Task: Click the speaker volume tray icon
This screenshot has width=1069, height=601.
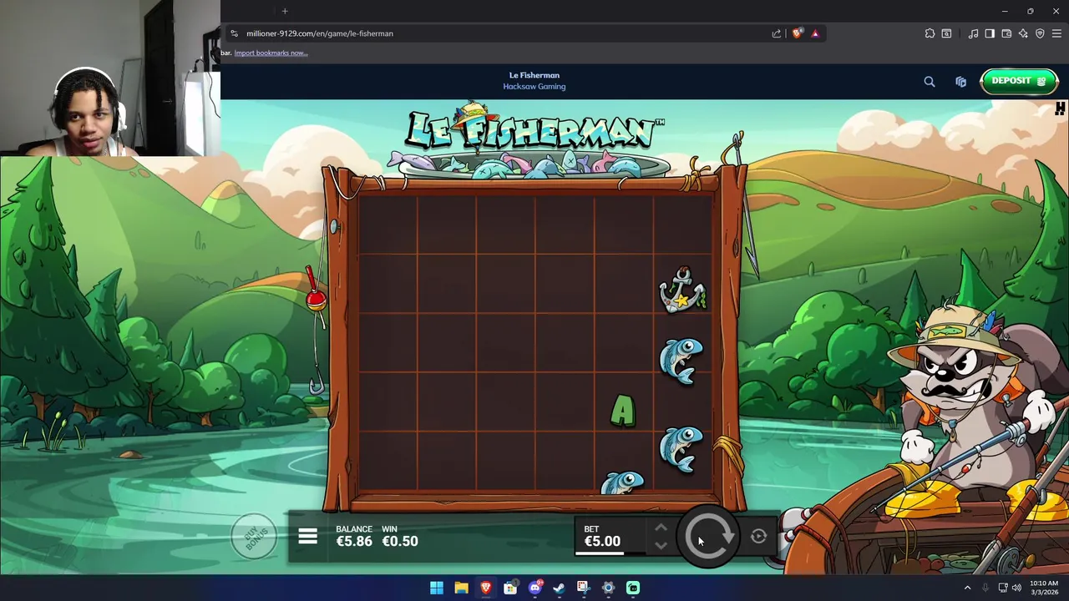Action: click(x=1016, y=588)
